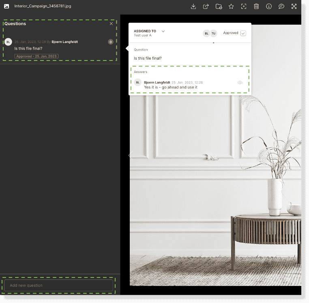Delete file using trash icon
Viewport: 309px width, 303px height.
(x=256, y=6)
